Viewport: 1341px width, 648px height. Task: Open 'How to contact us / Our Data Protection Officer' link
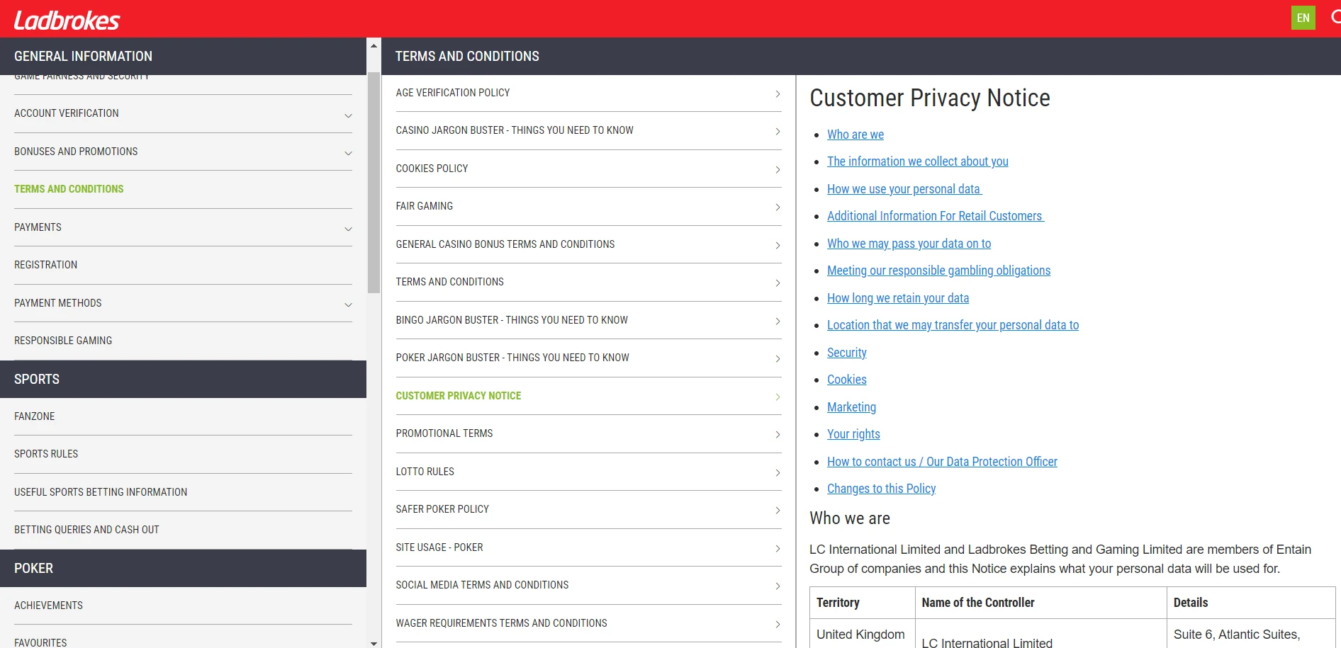pyautogui.click(x=942, y=462)
